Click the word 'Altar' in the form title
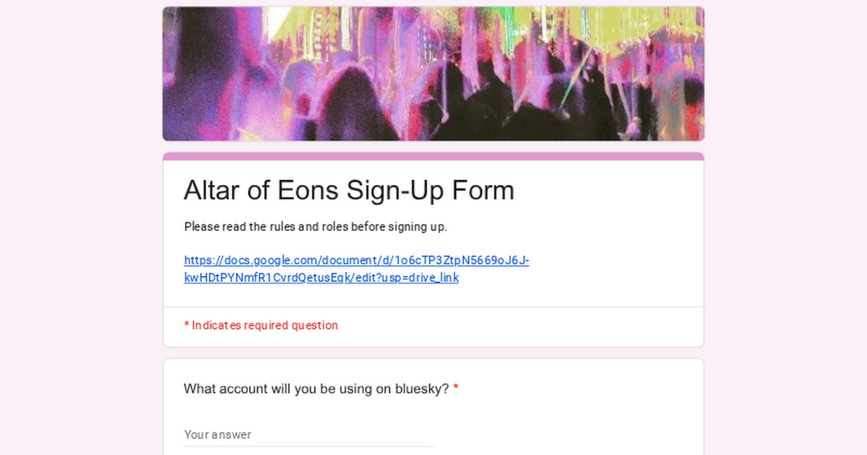This screenshot has height=455, width=867. click(x=212, y=191)
